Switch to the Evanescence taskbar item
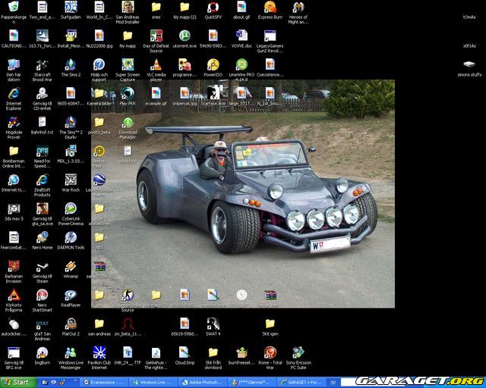This screenshot has width=486, height=388. (x=104, y=382)
